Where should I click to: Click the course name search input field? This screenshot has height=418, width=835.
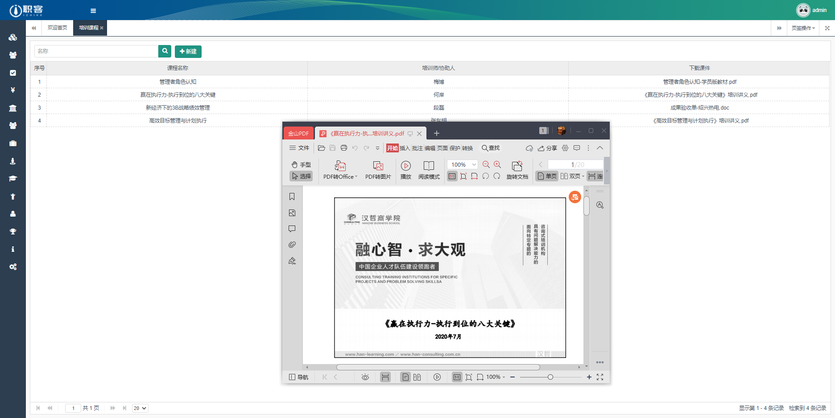tap(96, 51)
